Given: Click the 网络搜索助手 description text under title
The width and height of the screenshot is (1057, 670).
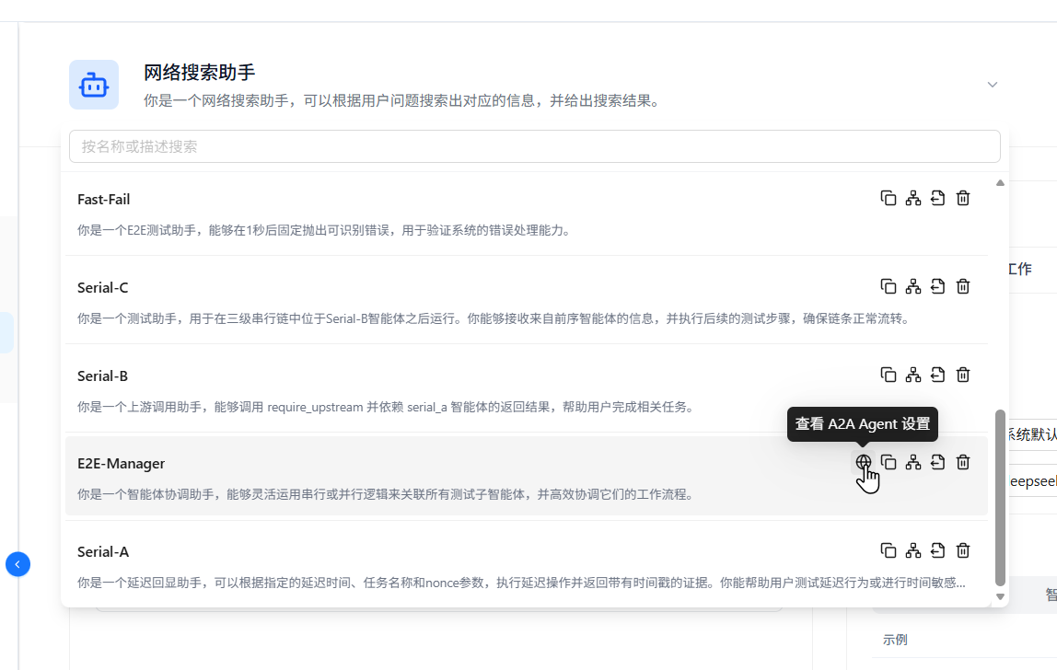Looking at the screenshot, I should 403,101.
